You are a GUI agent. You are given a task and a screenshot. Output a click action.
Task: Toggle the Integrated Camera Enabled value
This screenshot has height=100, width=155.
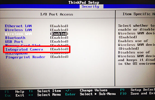coord(59,49)
